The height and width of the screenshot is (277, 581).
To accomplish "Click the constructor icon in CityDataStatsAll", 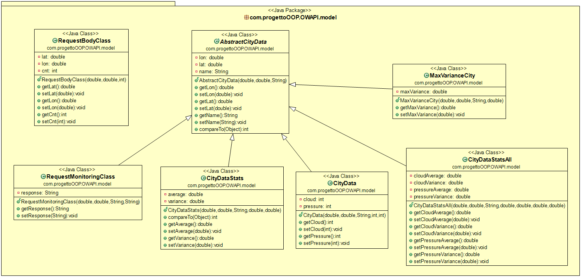I will 410,205.
